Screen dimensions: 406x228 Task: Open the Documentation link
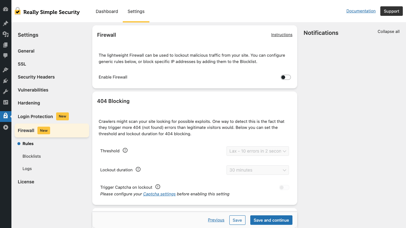[361, 11]
